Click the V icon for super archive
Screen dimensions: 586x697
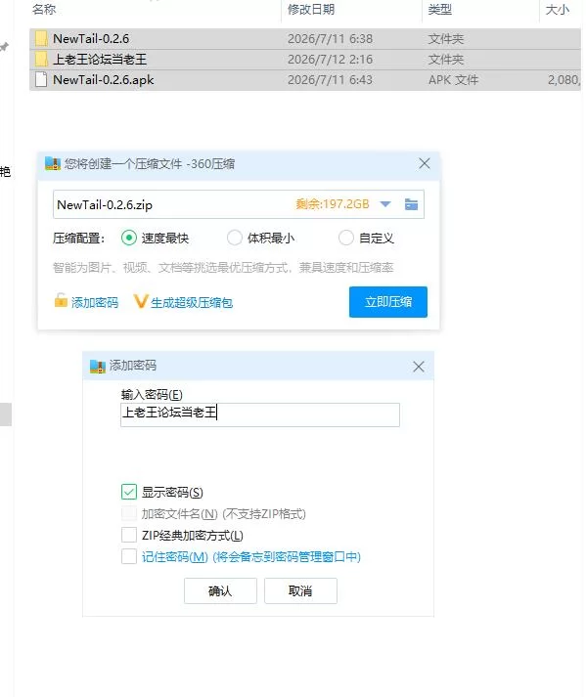[x=140, y=301]
